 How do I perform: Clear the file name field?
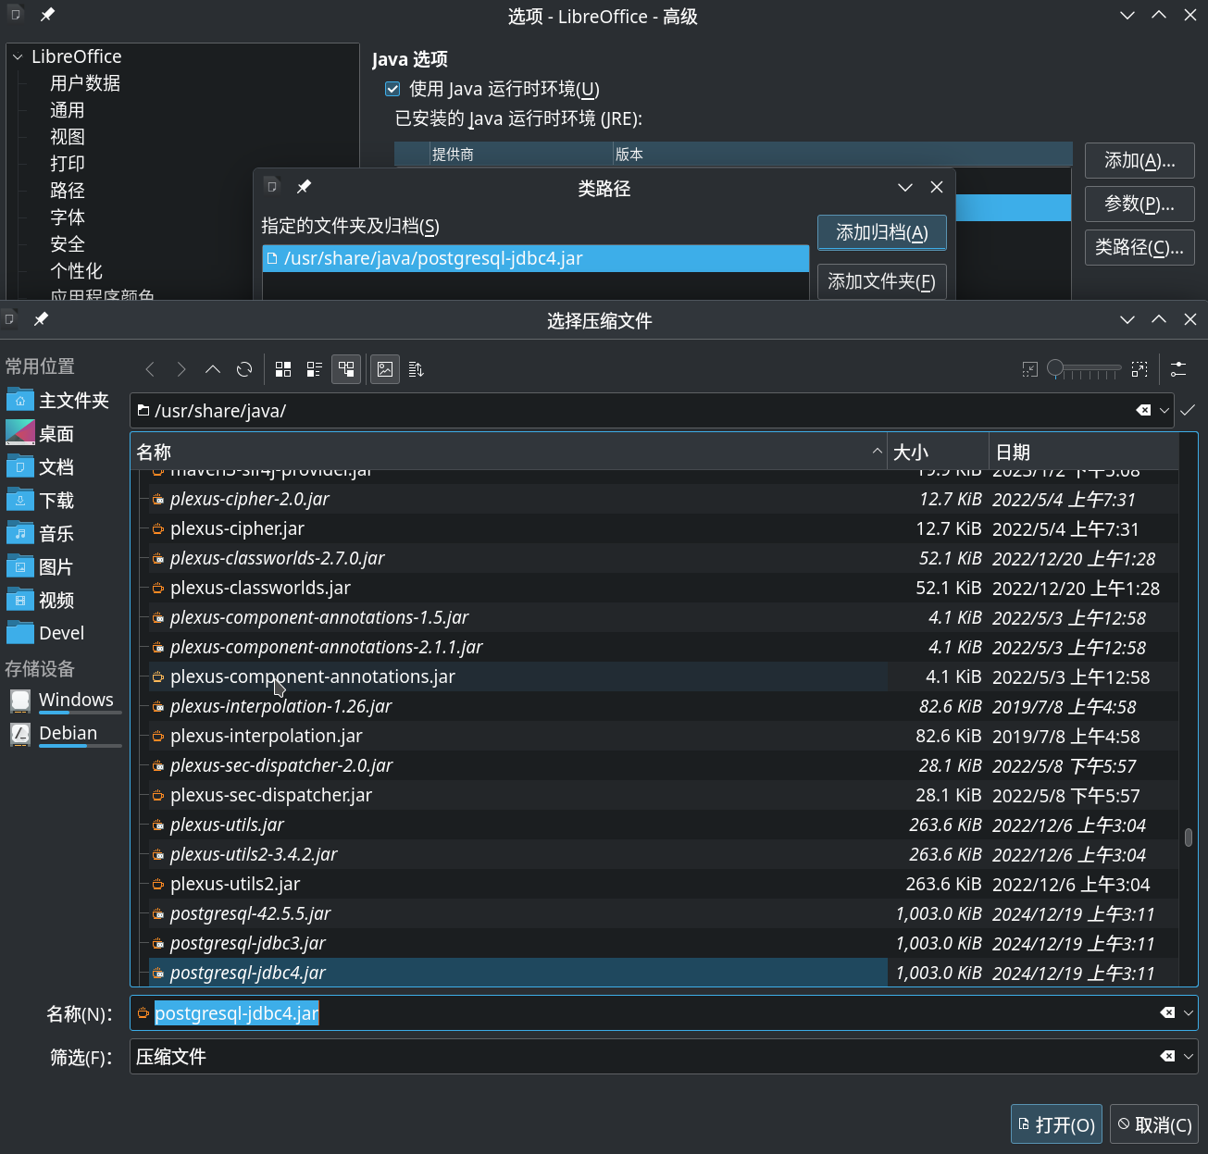coord(1168,1013)
